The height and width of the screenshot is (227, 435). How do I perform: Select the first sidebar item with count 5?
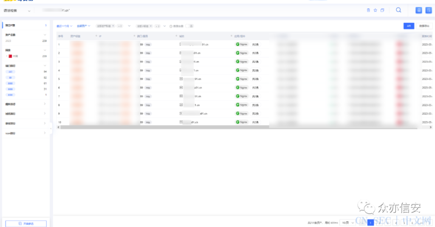point(26,25)
